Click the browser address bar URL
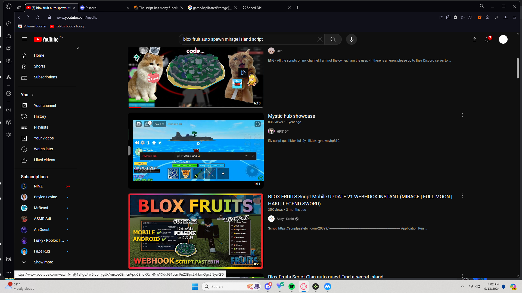This screenshot has width=522, height=293. [x=77, y=17]
